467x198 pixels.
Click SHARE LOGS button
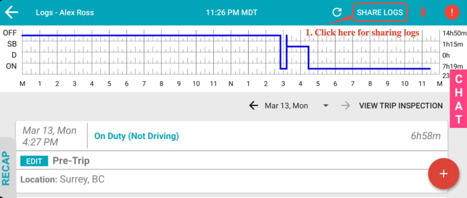point(380,12)
